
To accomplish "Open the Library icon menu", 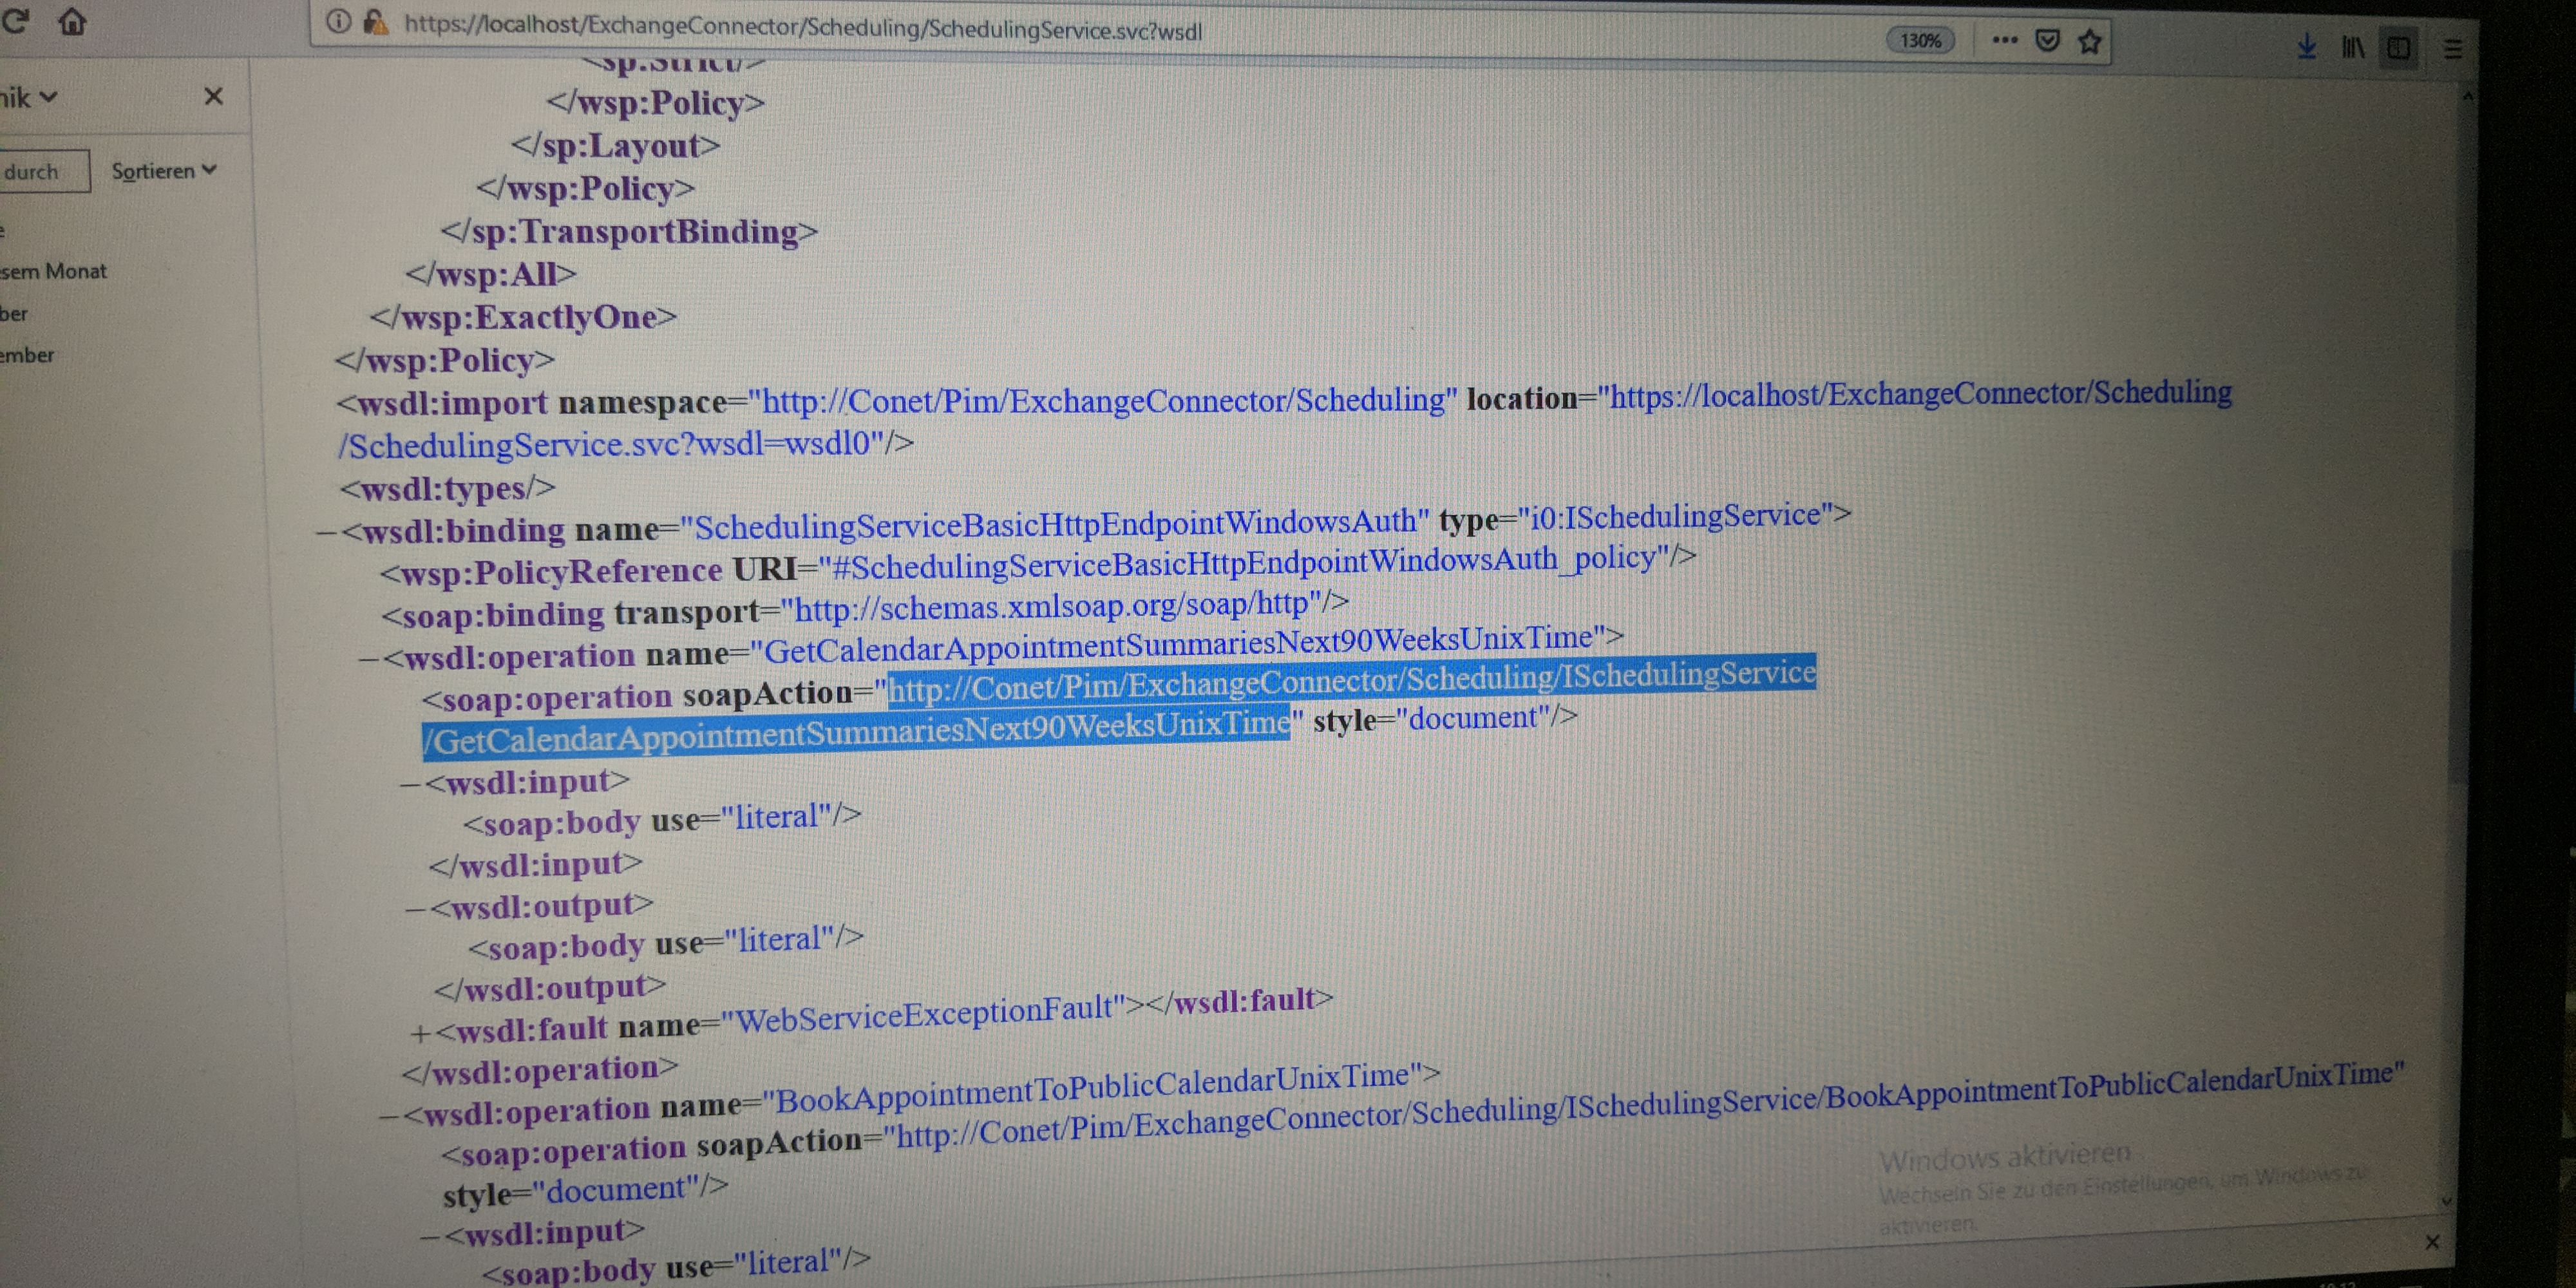I will 2353,47.
